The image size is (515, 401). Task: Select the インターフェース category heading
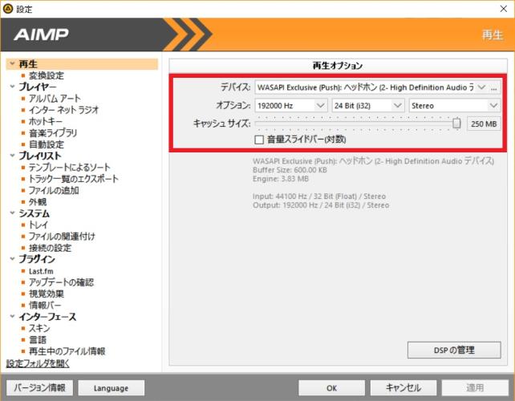pyautogui.click(x=47, y=317)
